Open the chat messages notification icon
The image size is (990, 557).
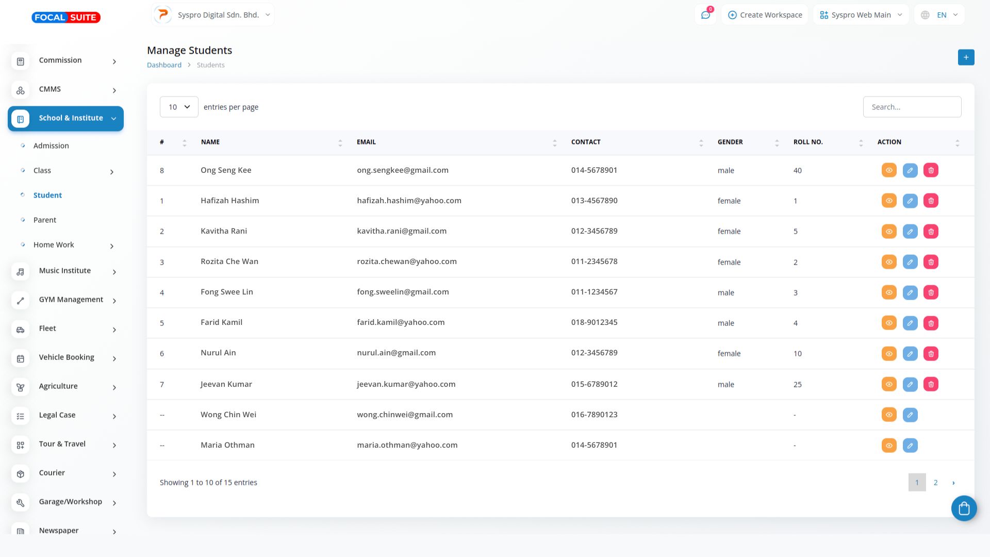pyautogui.click(x=705, y=15)
